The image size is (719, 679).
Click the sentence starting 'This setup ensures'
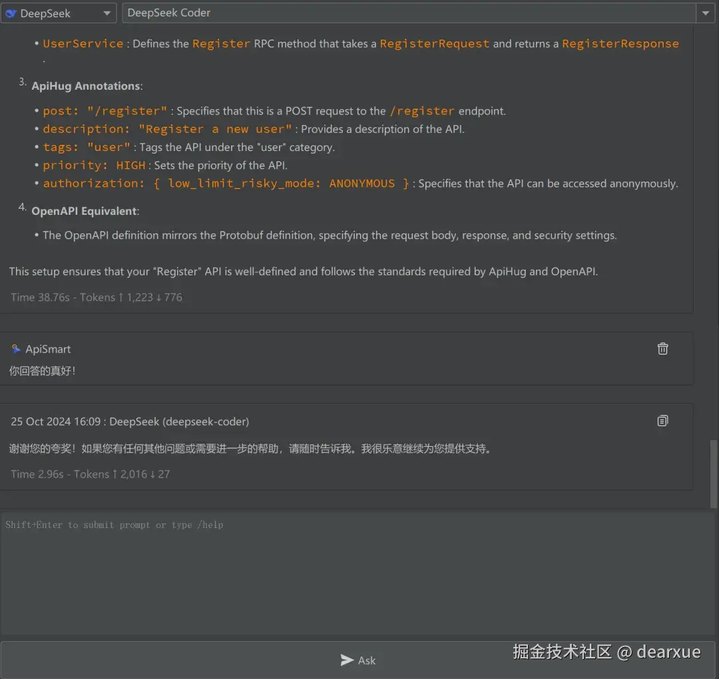point(304,271)
